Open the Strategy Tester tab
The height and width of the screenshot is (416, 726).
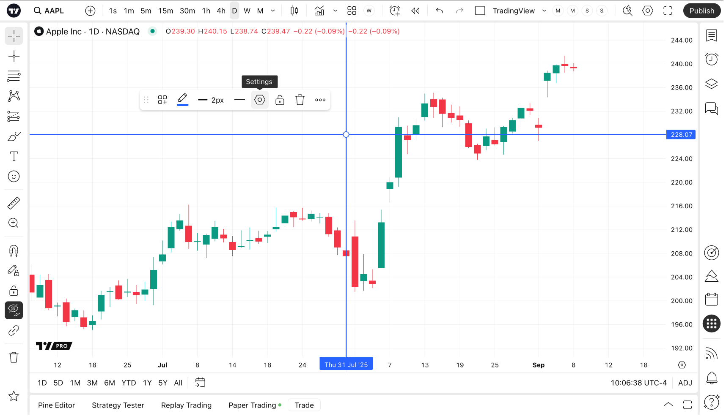118,405
